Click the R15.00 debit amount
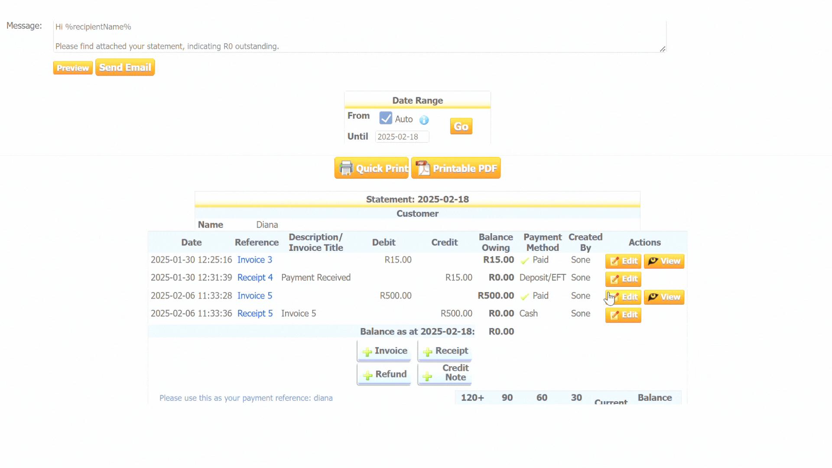The height and width of the screenshot is (468, 832). pyautogui.click(x=398, y=260)
